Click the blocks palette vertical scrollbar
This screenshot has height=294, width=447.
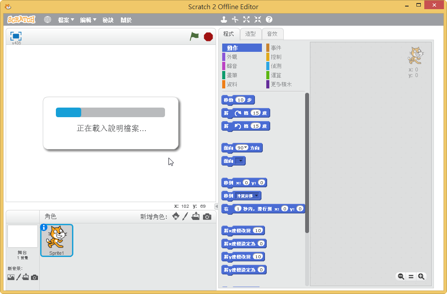(x=307, y=163)
